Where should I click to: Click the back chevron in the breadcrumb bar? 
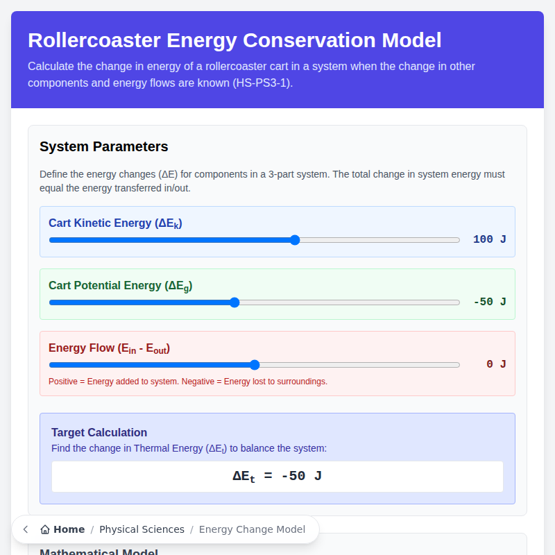(x=25, y=529)
